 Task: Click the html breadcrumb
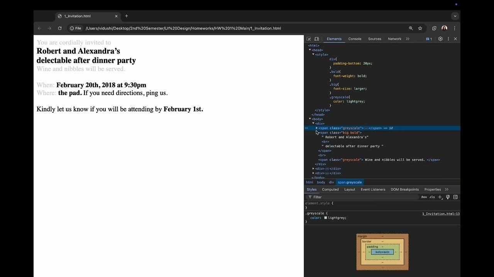pos(310,182)
